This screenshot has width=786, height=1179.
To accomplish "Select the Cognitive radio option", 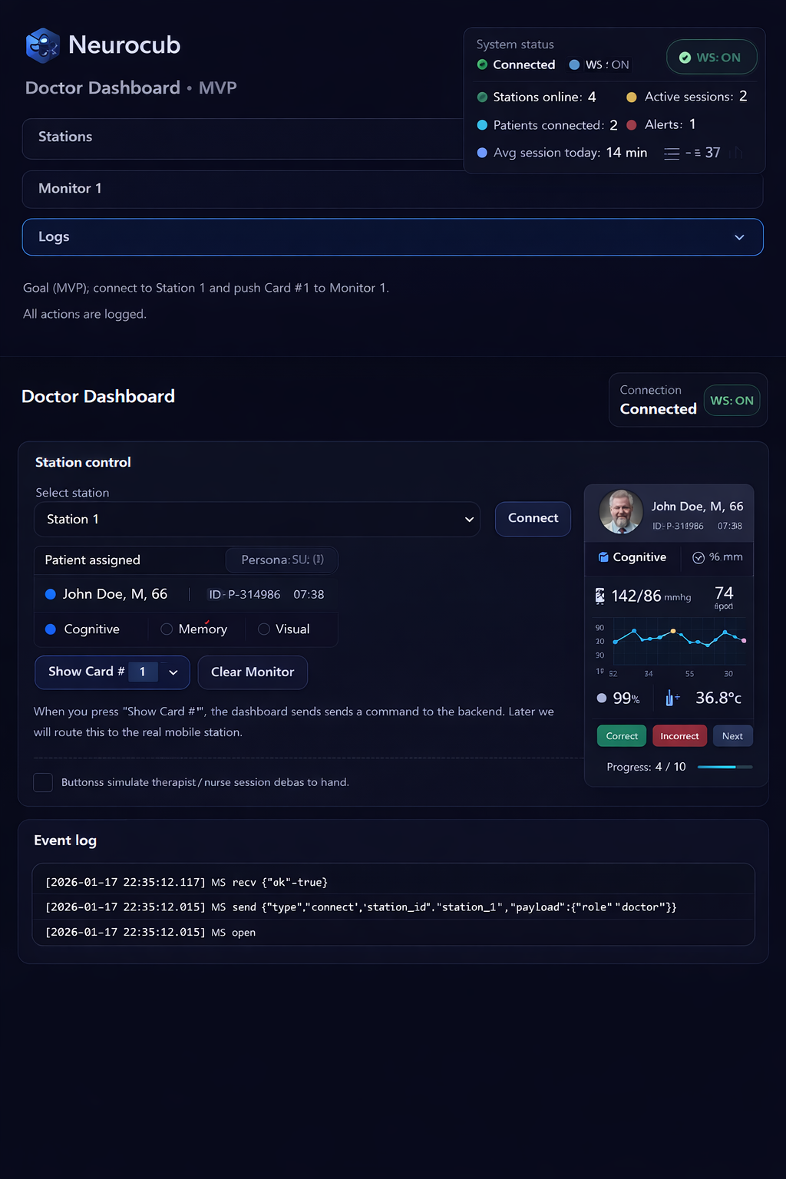I will (x=51, y=629).
